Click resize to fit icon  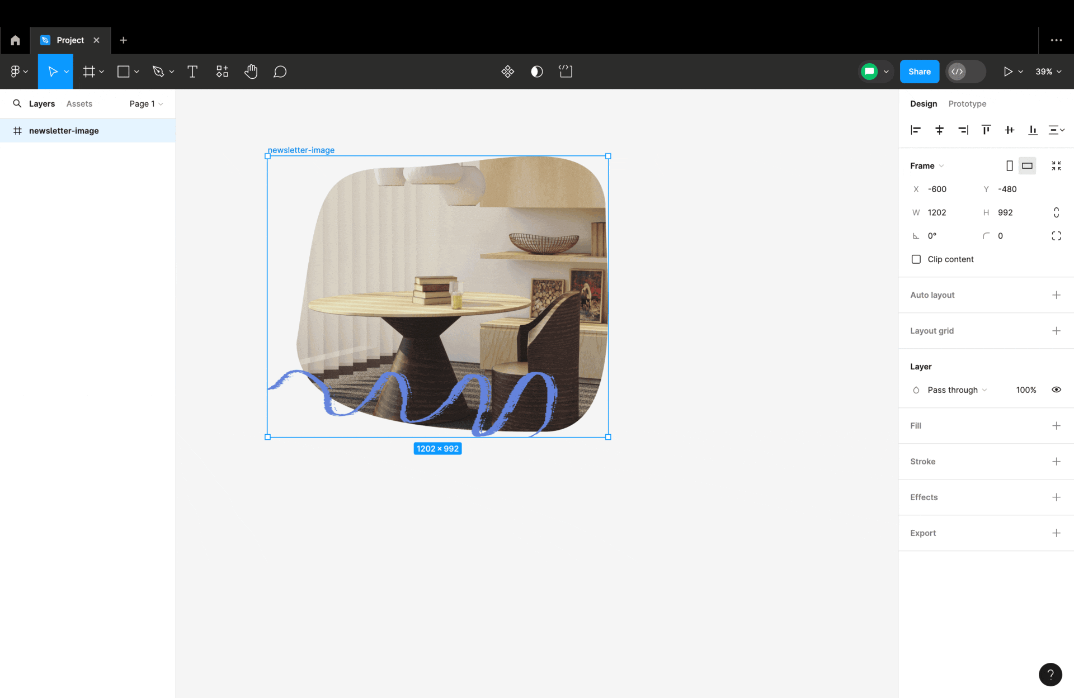(x=1056, y=166)
